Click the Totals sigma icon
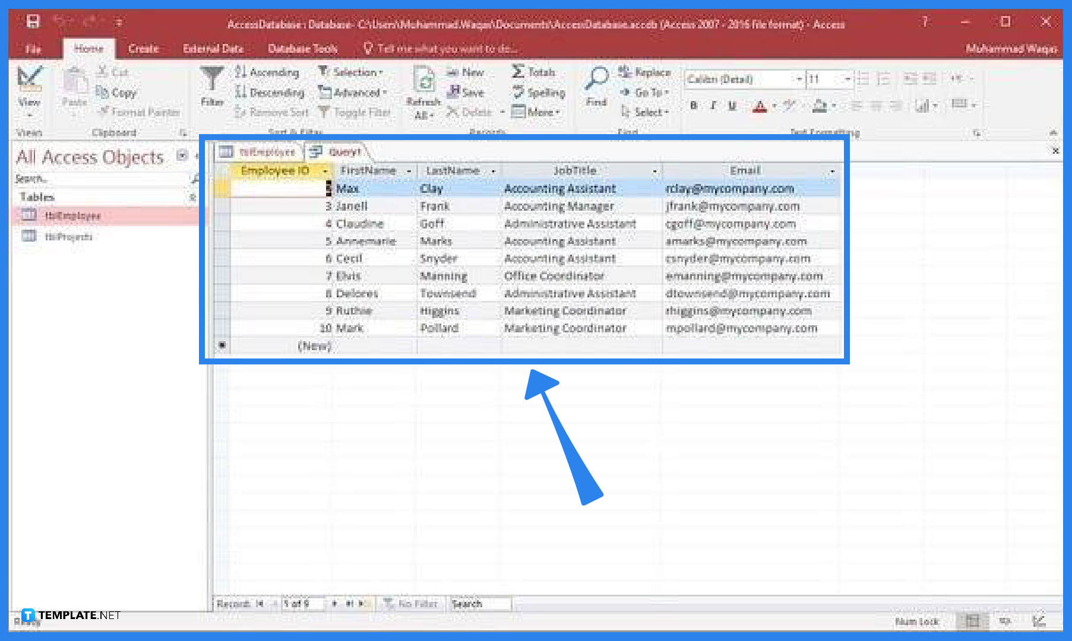The height and width of the screenshot is (641, 1072). coord(518,72)
